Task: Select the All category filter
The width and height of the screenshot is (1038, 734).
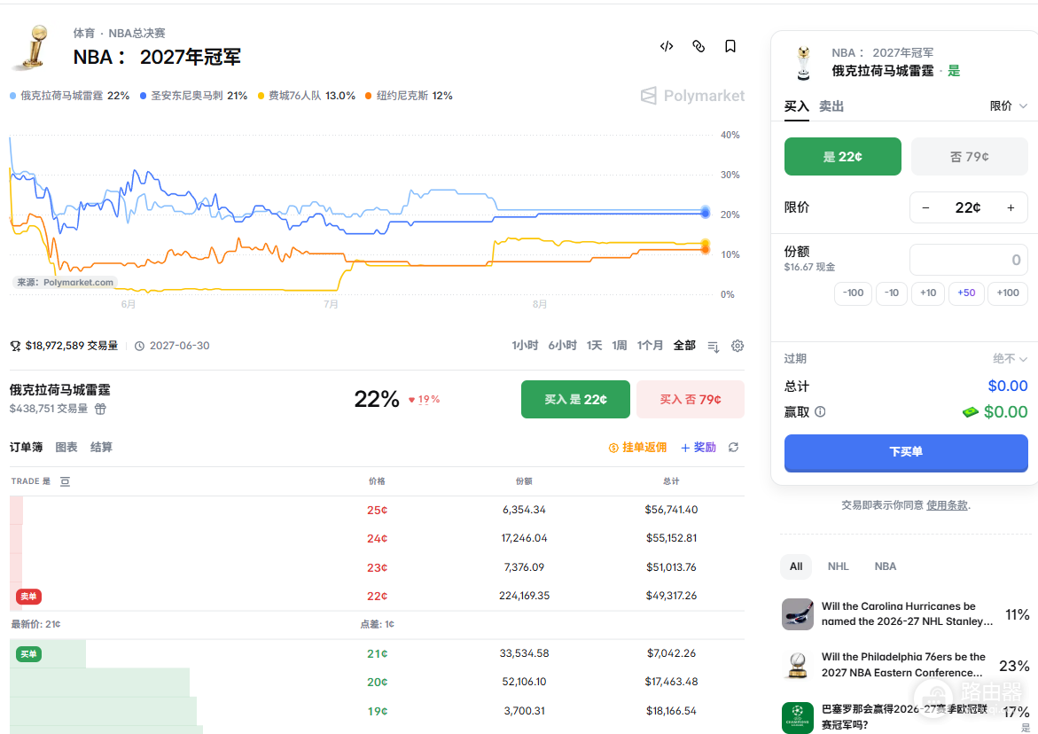Action: tap(796, 566)
